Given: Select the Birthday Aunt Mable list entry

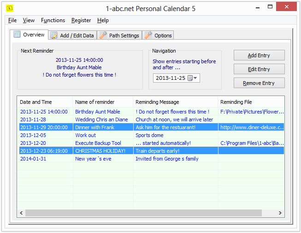Looking at the screenshot, I should pyautogui.click(x=98, y=112).
